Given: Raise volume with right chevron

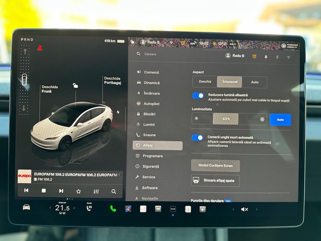Looking at the screenshot, I should 256,209.
